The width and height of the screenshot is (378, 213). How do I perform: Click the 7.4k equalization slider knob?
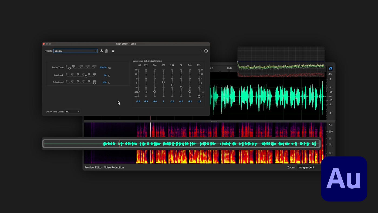pos(190,92)
